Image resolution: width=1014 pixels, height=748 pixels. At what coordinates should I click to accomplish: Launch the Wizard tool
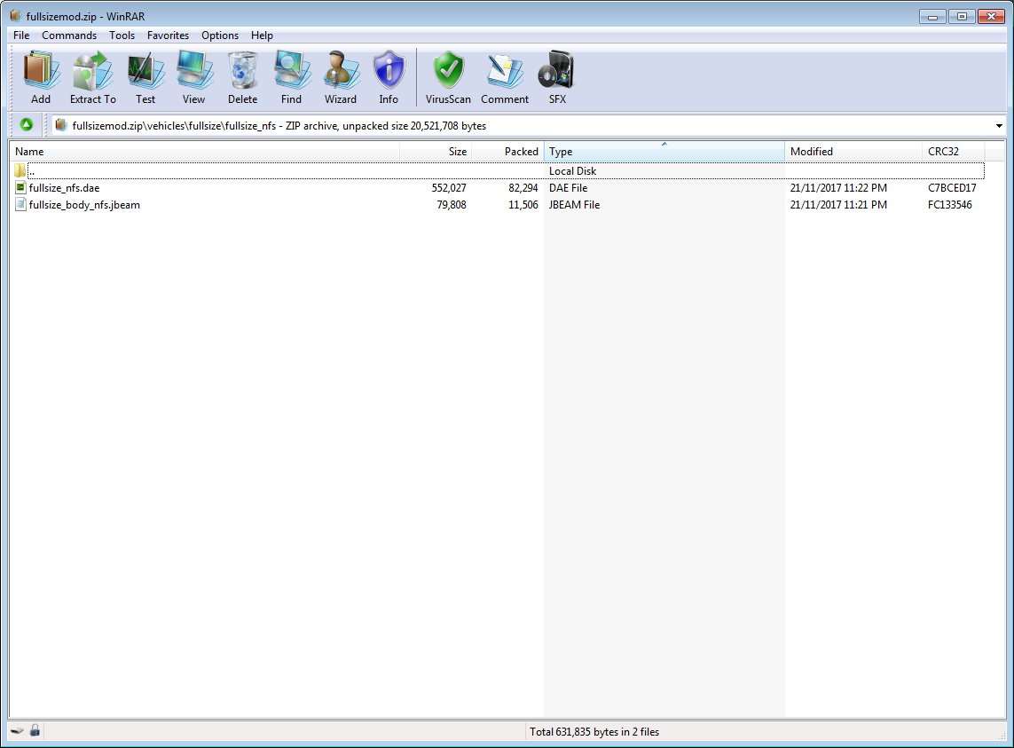[340, 78]
